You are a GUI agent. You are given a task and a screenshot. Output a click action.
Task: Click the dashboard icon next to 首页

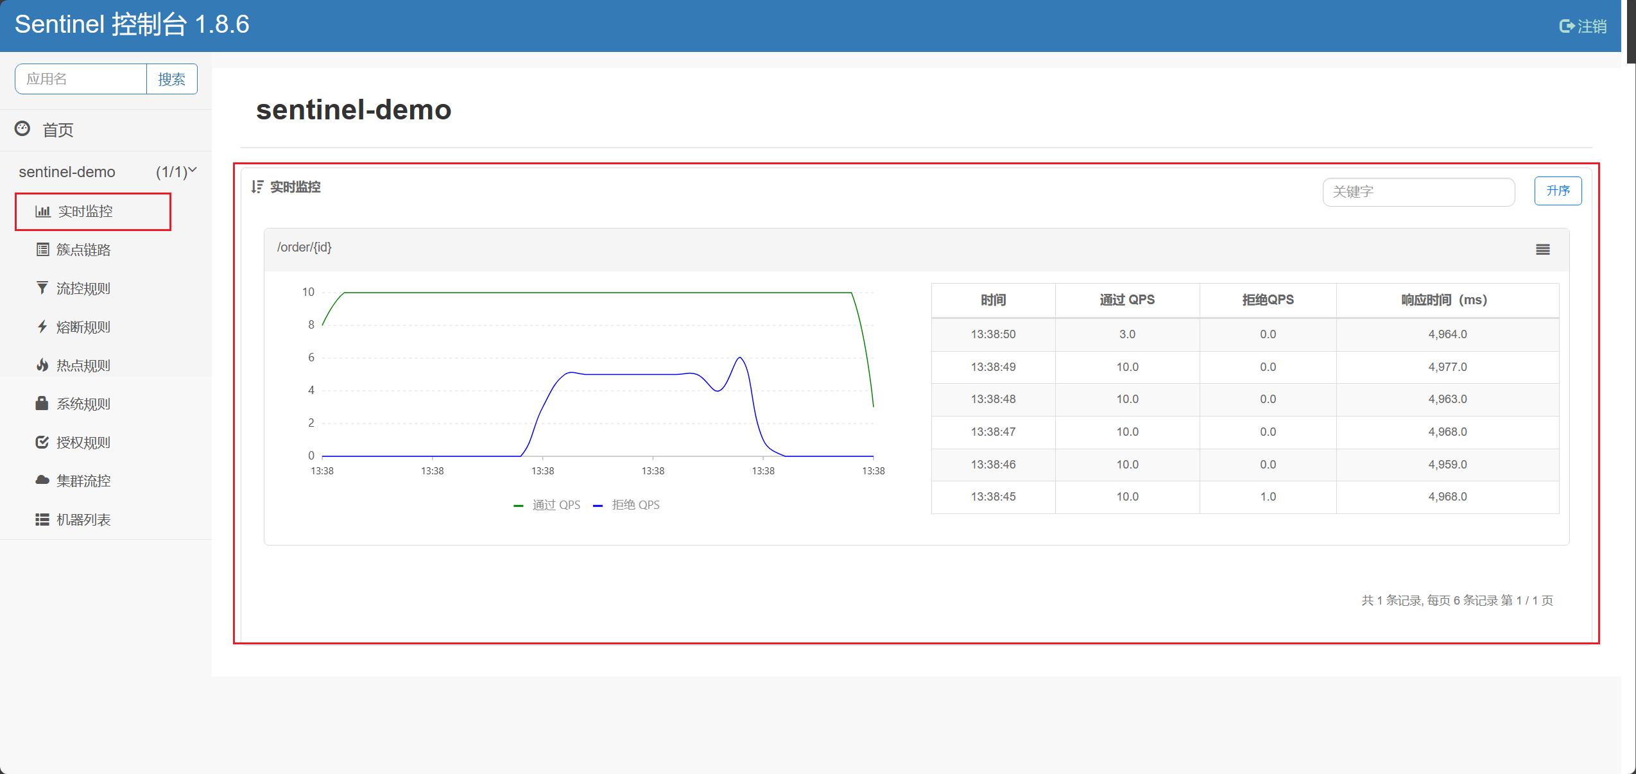click(x=22, y=129)
